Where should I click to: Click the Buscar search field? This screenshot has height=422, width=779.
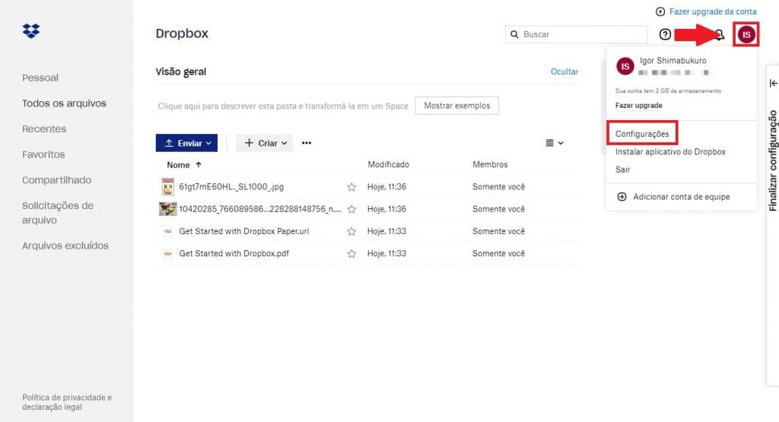click(x=577, y=34)
